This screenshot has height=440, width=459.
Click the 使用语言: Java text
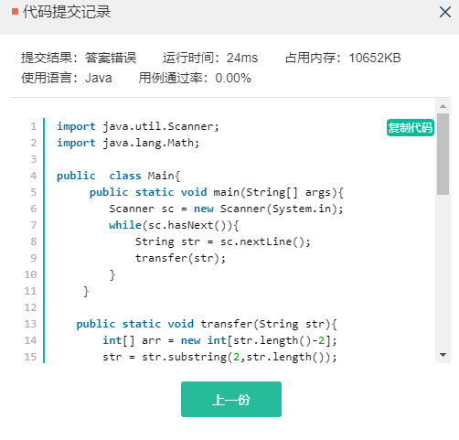[x=67, y=78]
